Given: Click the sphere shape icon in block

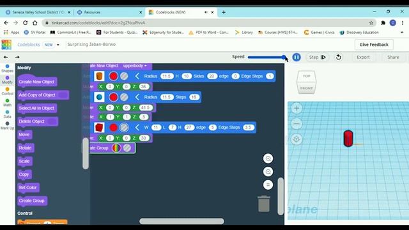Looking at the screenshot, I should pyautogui.click(x=99, y=97).
